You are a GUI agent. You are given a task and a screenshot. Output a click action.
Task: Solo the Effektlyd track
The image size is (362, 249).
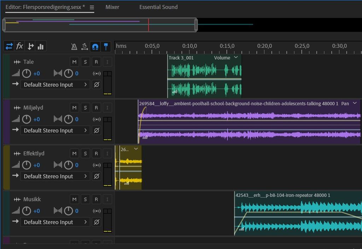click(x=85, y=154)
